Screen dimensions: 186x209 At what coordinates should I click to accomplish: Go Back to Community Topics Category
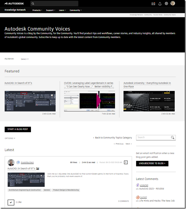coord(113,138)
